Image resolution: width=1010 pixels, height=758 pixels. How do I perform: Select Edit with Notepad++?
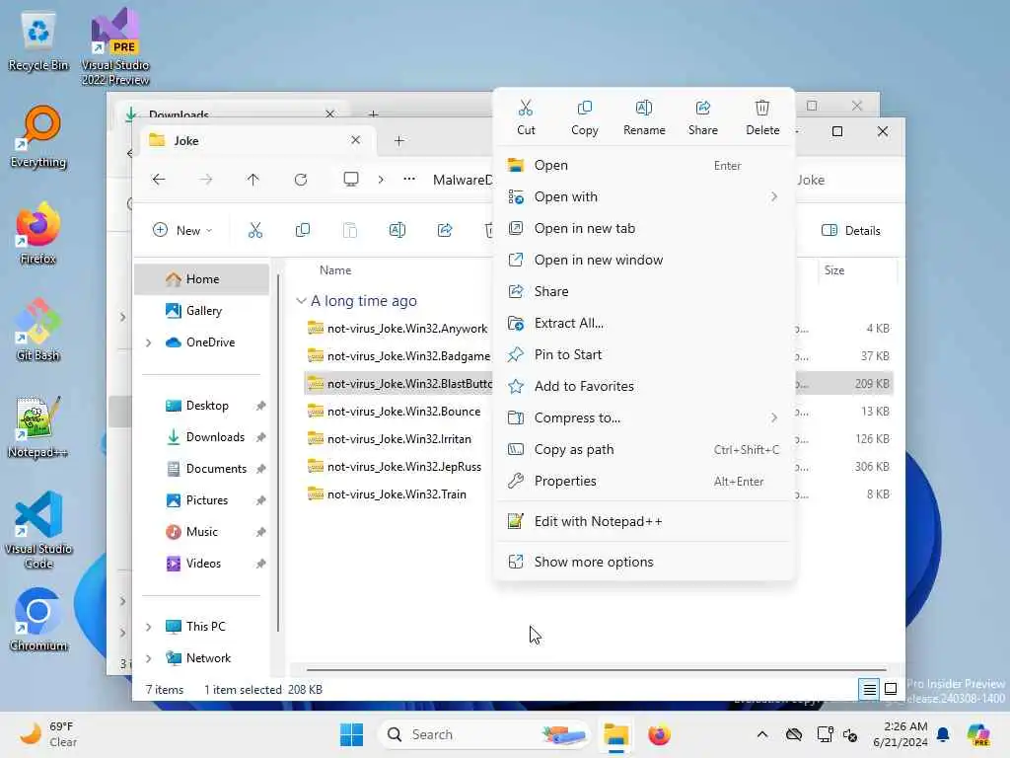pyautogui.click(x=644, y=521)
